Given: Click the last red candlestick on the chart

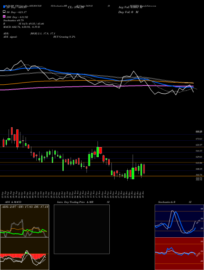Looking at the screenshot, I should pyautogui.click(x=144, y=169).
